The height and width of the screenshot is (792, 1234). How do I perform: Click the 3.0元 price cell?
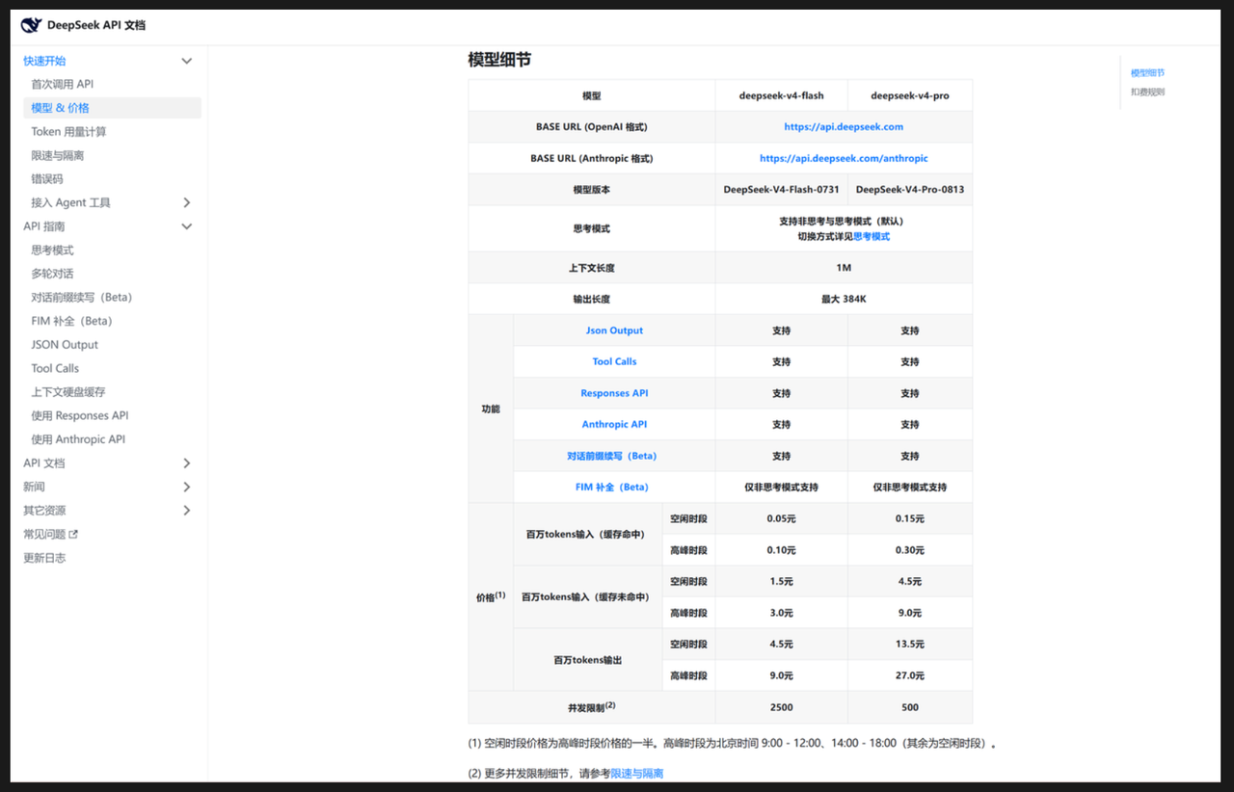pyautogui.click(x=782, y=613)
